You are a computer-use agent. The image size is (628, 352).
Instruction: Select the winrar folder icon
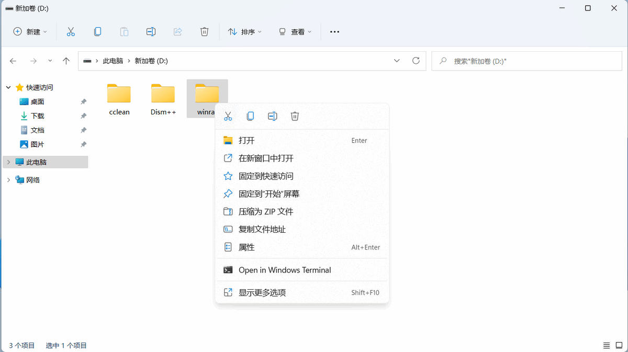click(207, 94)
